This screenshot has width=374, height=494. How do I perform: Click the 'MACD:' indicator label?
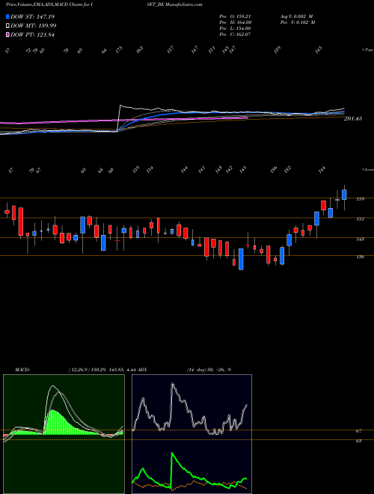(x=22, y=370)
